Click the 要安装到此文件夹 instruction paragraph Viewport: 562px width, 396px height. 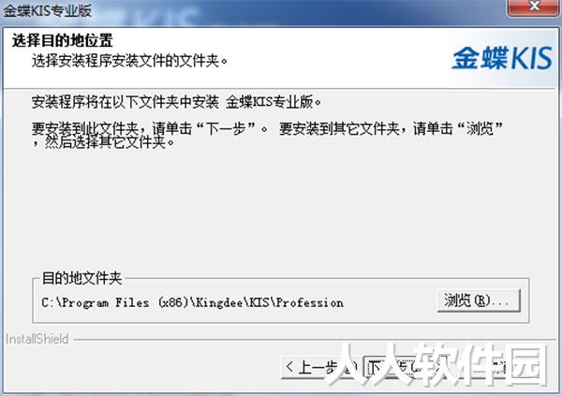(267, 135)
